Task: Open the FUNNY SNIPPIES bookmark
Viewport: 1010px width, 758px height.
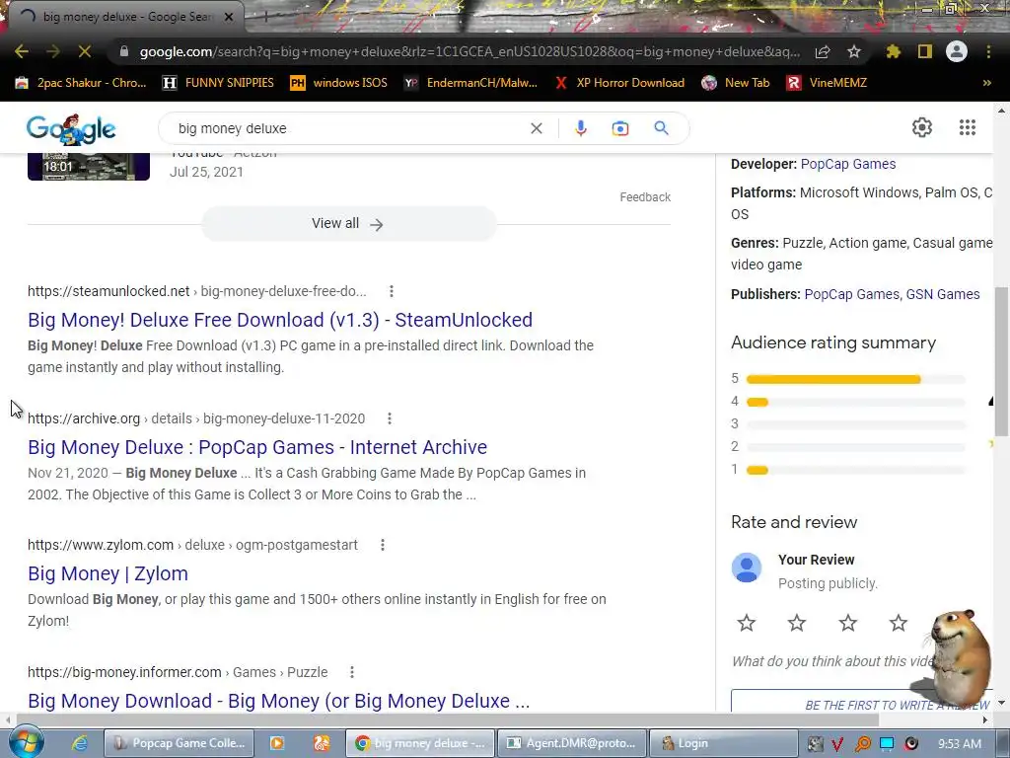Action: coord(218,83)
